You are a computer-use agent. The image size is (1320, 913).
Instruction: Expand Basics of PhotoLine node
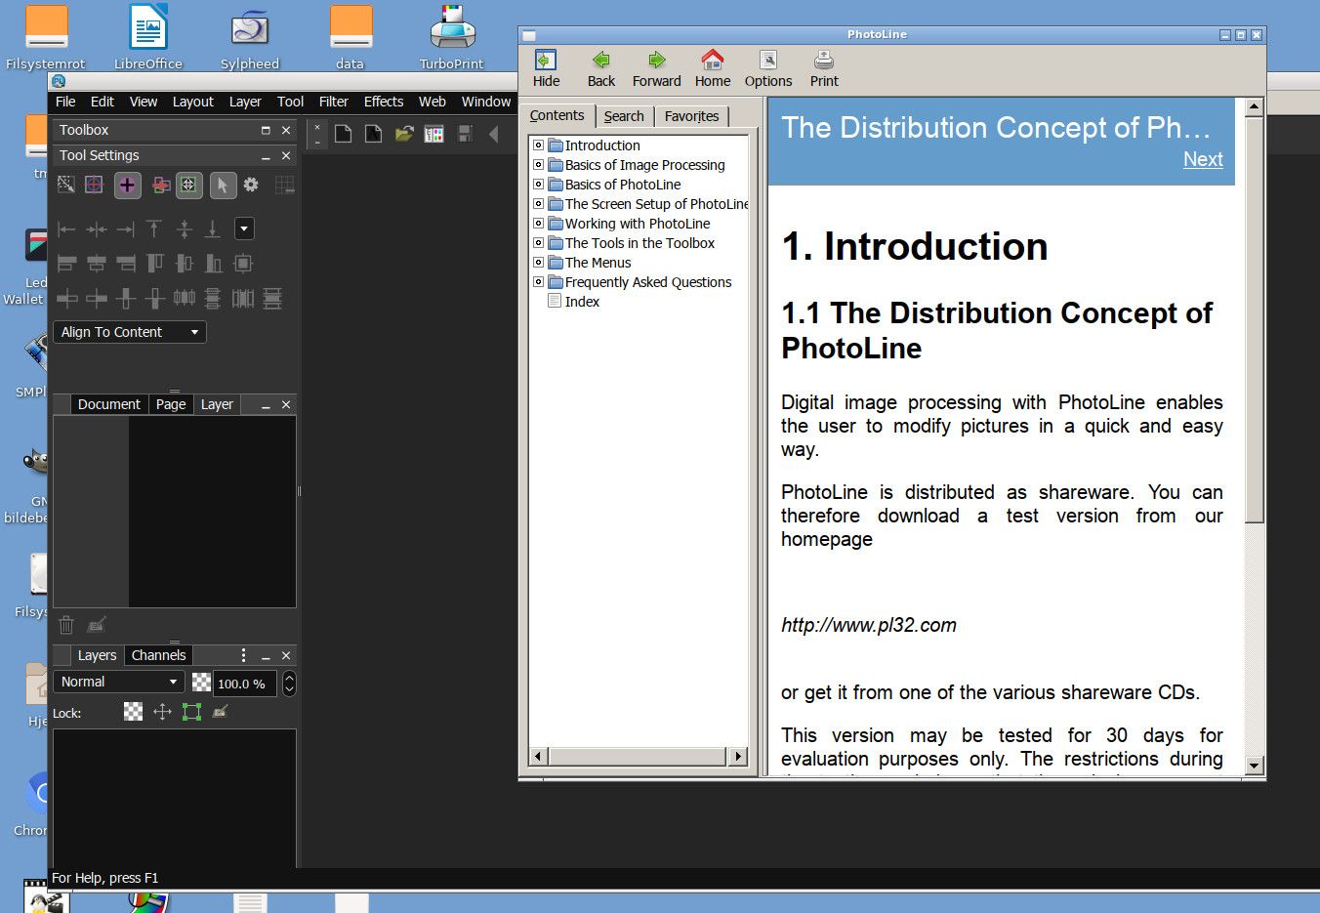point(538,184)
